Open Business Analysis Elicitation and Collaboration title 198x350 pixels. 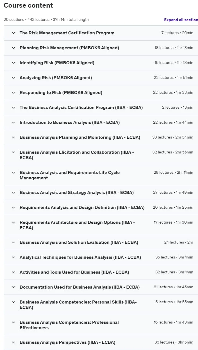tap(77, 155)
